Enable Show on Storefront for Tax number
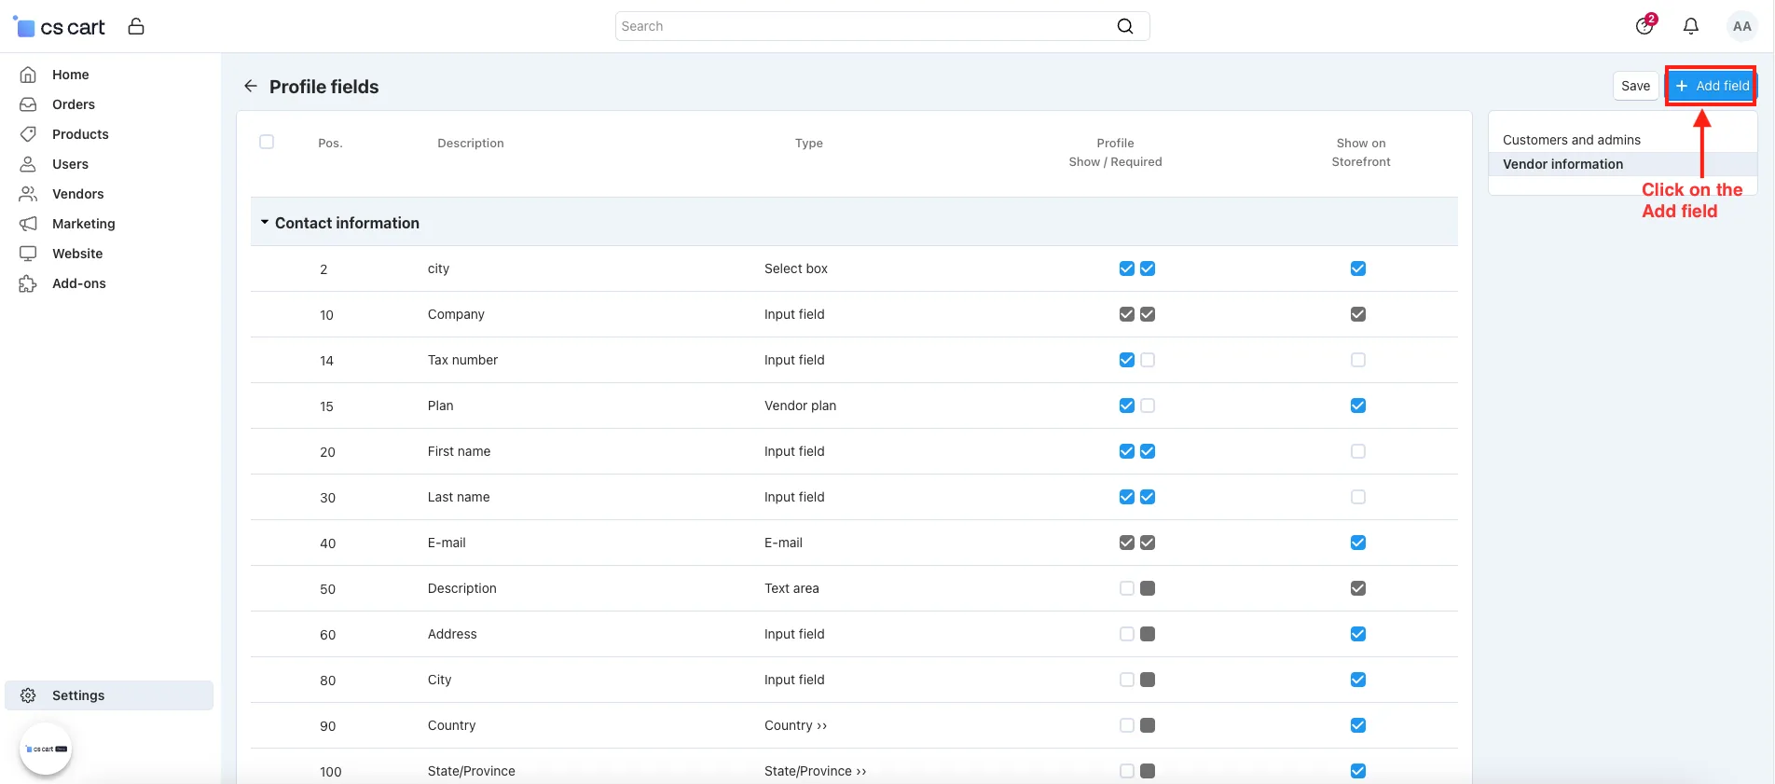Screen dimensions: 1775x784 coord(1358,360)
